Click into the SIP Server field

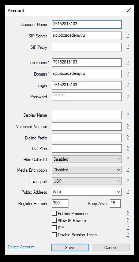click(x=87, y=36)
